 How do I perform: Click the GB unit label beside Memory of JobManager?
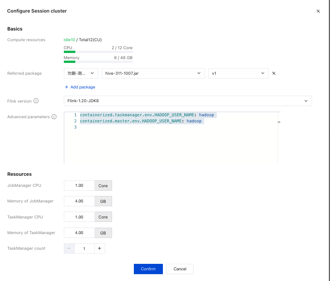tap(103, 201)
